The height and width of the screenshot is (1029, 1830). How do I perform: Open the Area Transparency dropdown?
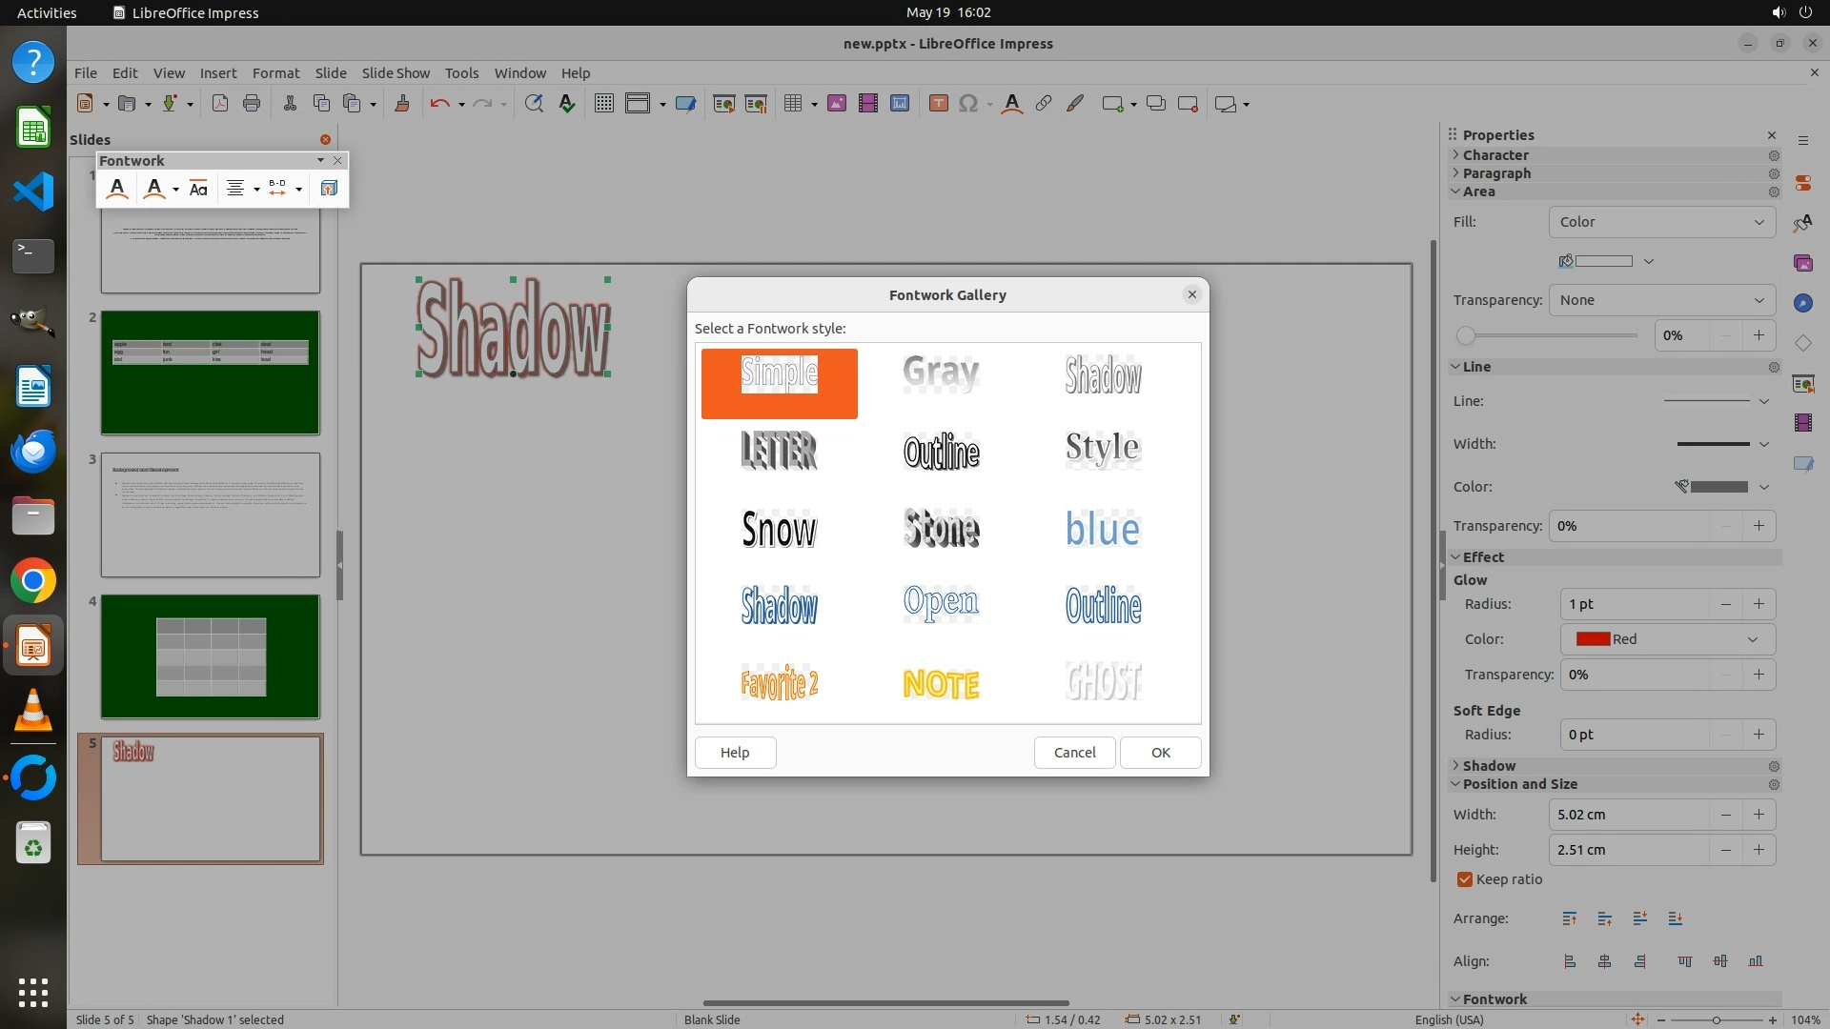click(1661, 300)
